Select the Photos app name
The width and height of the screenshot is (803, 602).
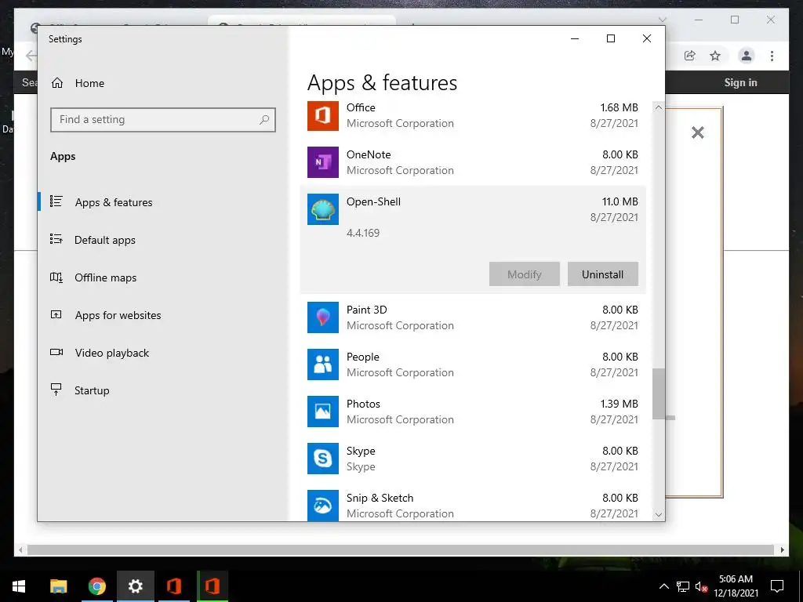click(x=363, y=404)
